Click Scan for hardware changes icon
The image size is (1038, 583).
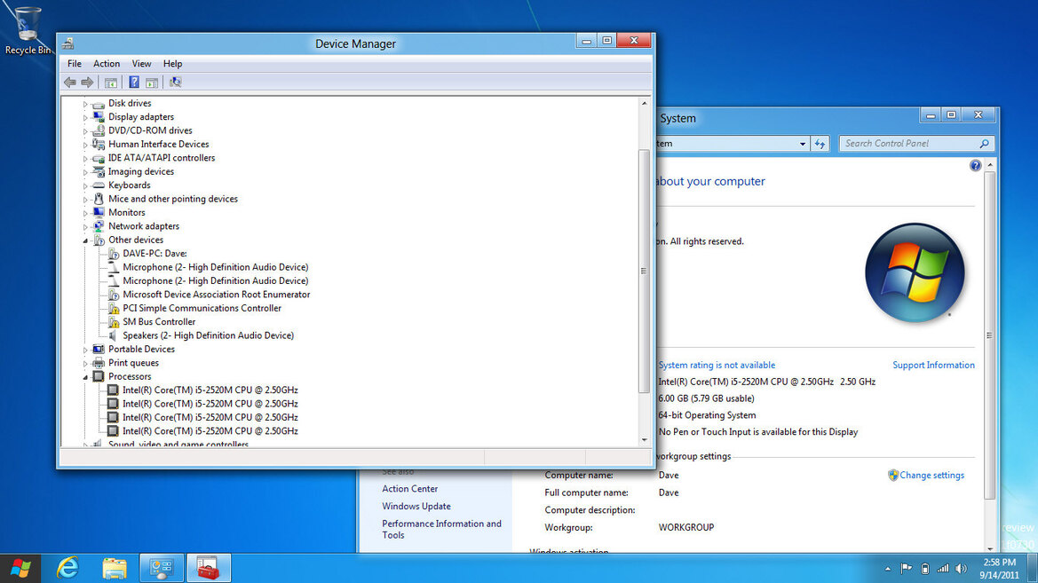click(175, 82)
